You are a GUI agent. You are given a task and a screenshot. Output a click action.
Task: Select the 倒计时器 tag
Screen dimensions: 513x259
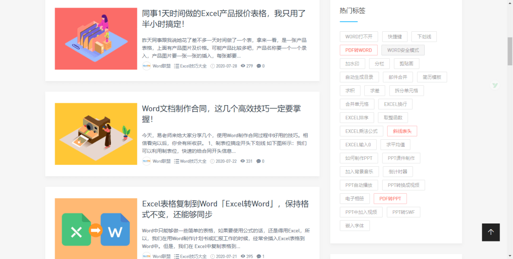pos(398,171)
